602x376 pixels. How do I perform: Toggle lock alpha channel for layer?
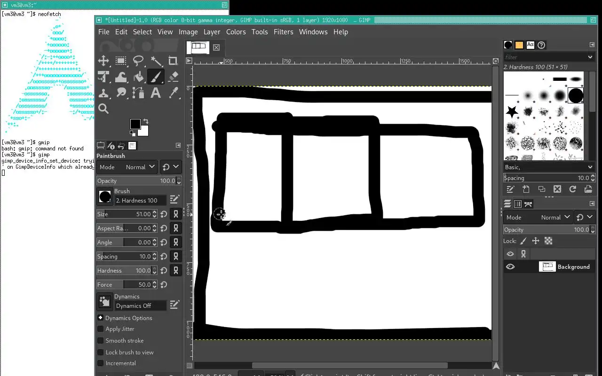[x=548, y=241]
